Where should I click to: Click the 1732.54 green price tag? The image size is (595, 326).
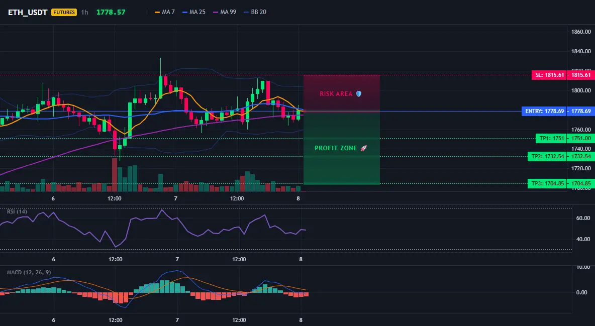581,156
